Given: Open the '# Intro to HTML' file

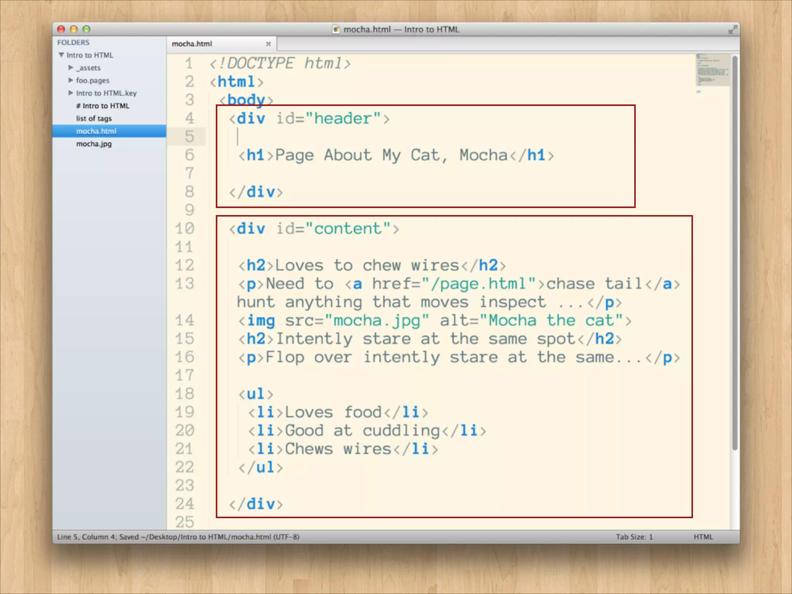Looking at the screenshot, I should tap(102, 106).
